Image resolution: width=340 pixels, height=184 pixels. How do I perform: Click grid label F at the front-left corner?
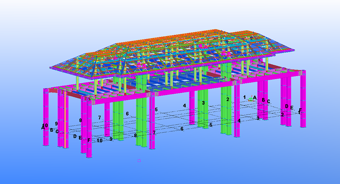89,140
